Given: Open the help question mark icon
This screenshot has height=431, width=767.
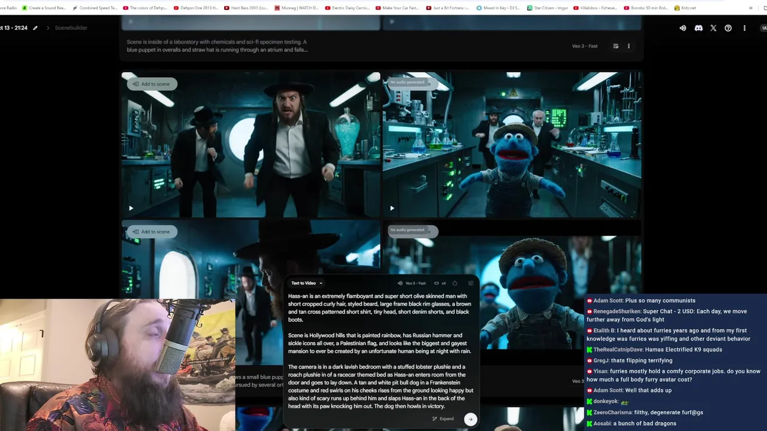Looking at the screenshot, I should coord(728,28).
